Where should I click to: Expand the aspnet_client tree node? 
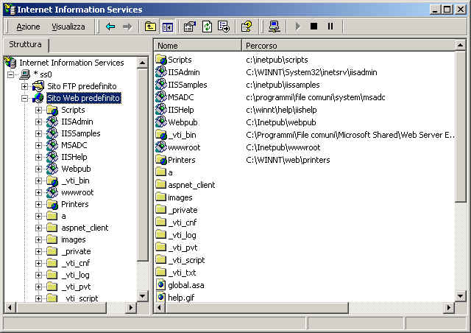[38, 228]
